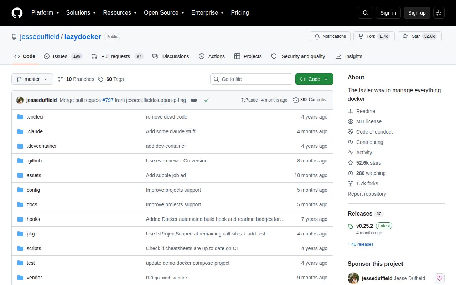Screen dimensions: 456x285
Task: Switch to the Issues tab
Action: (63, 56)
